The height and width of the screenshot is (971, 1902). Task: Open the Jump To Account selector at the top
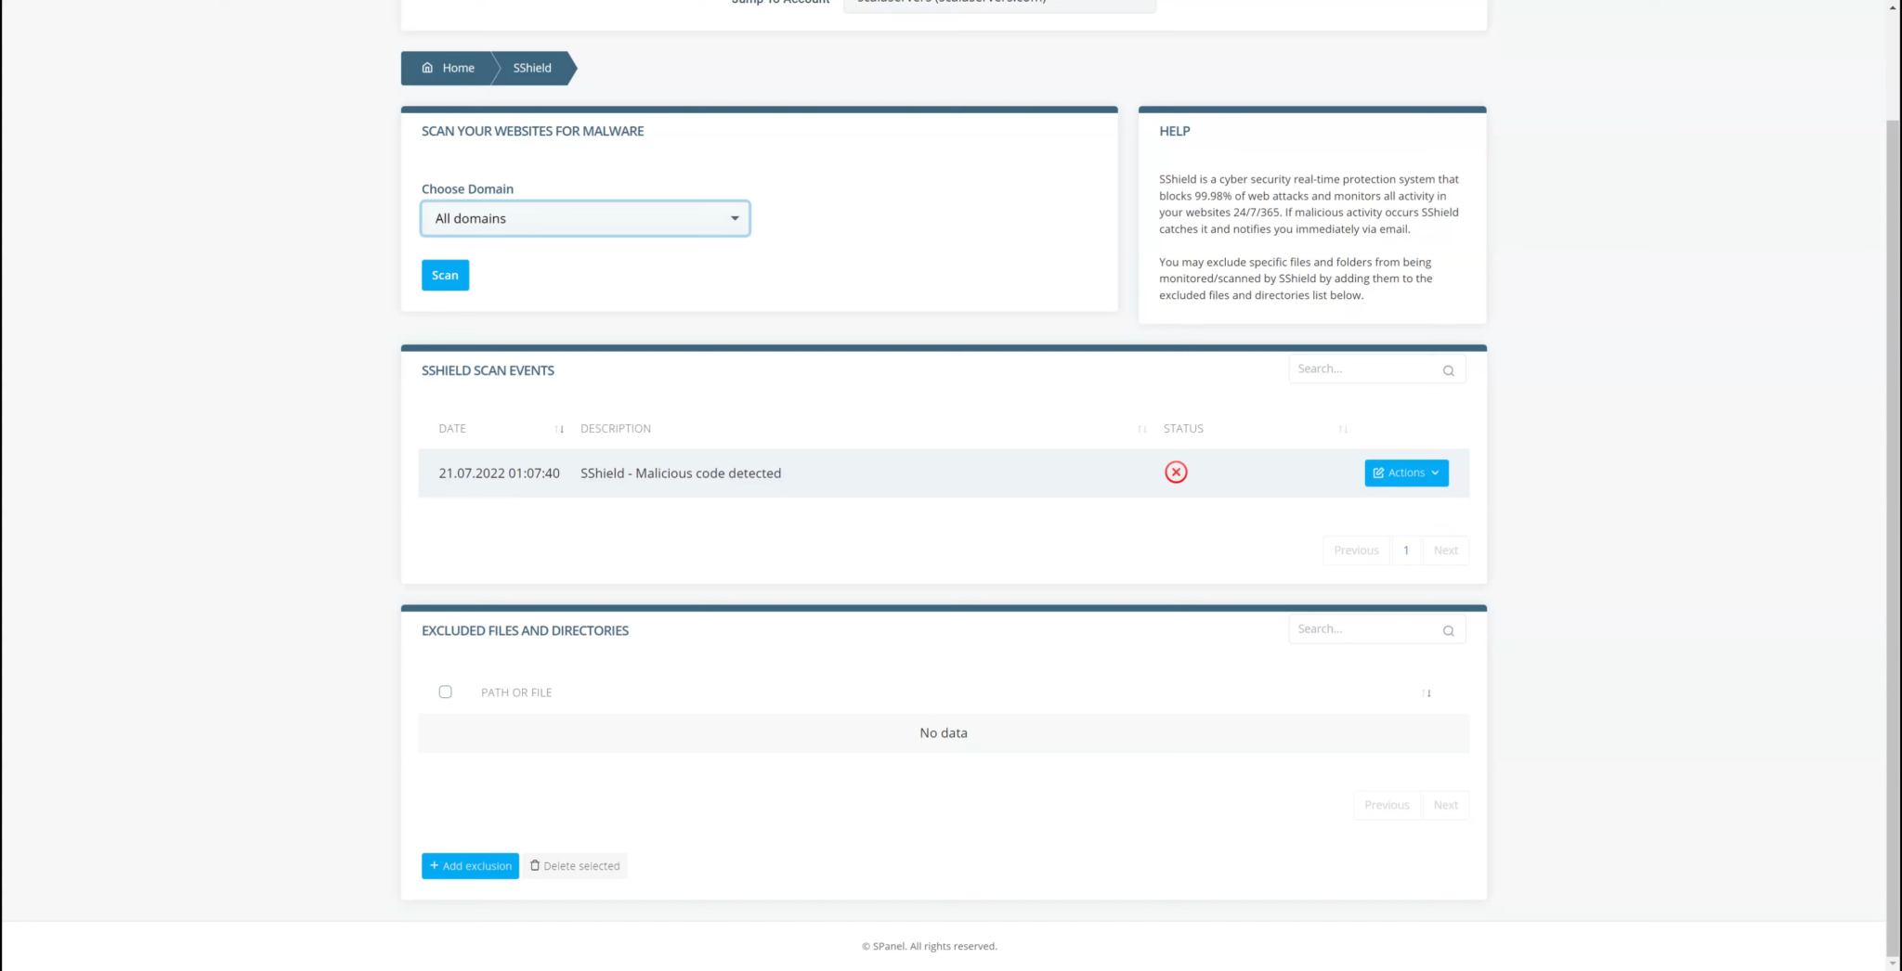pos(999,4)
